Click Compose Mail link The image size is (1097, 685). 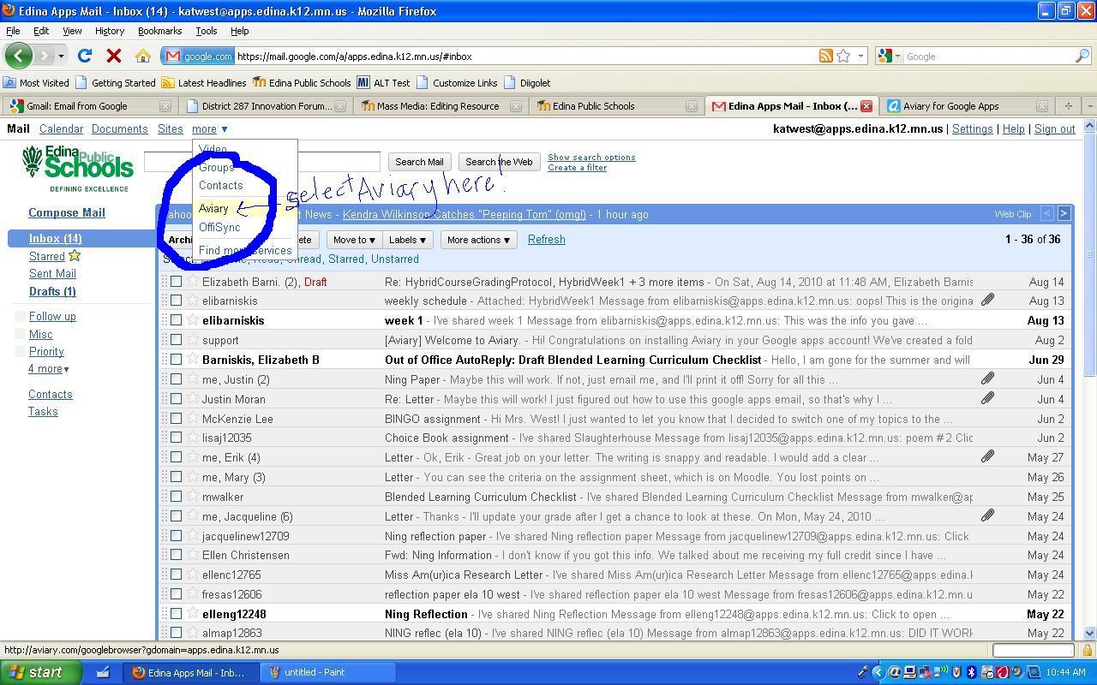[x=67, y=212]
